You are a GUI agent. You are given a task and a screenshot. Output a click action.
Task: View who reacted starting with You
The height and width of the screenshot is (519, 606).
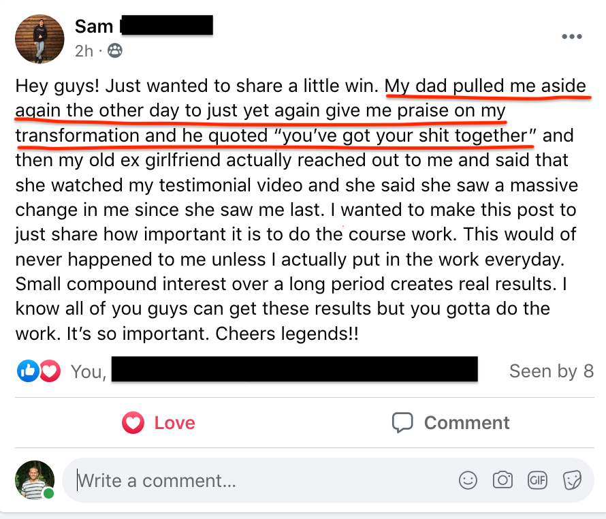89,372
